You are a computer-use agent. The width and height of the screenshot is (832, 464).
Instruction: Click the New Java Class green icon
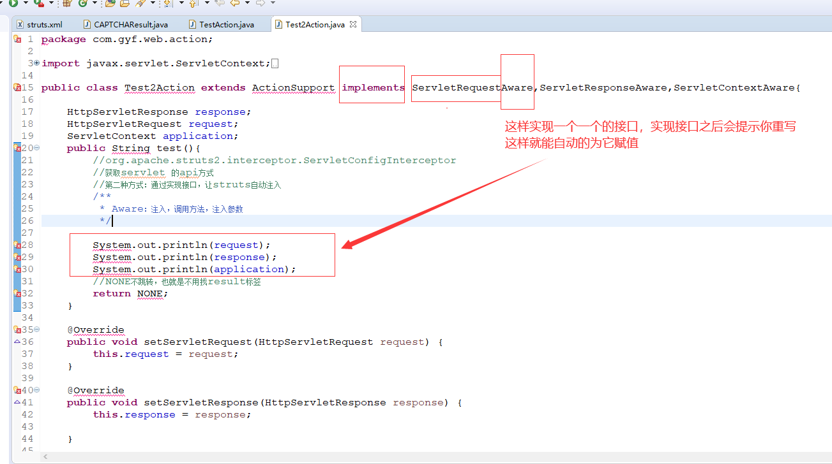[83, 3]
